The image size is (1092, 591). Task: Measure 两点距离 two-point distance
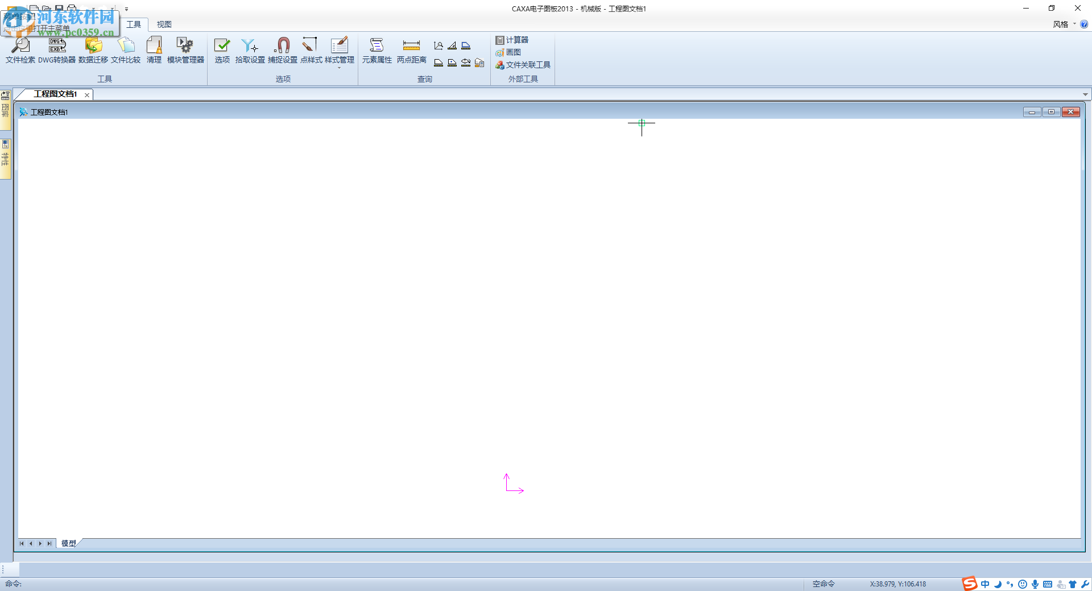[412, 51]
